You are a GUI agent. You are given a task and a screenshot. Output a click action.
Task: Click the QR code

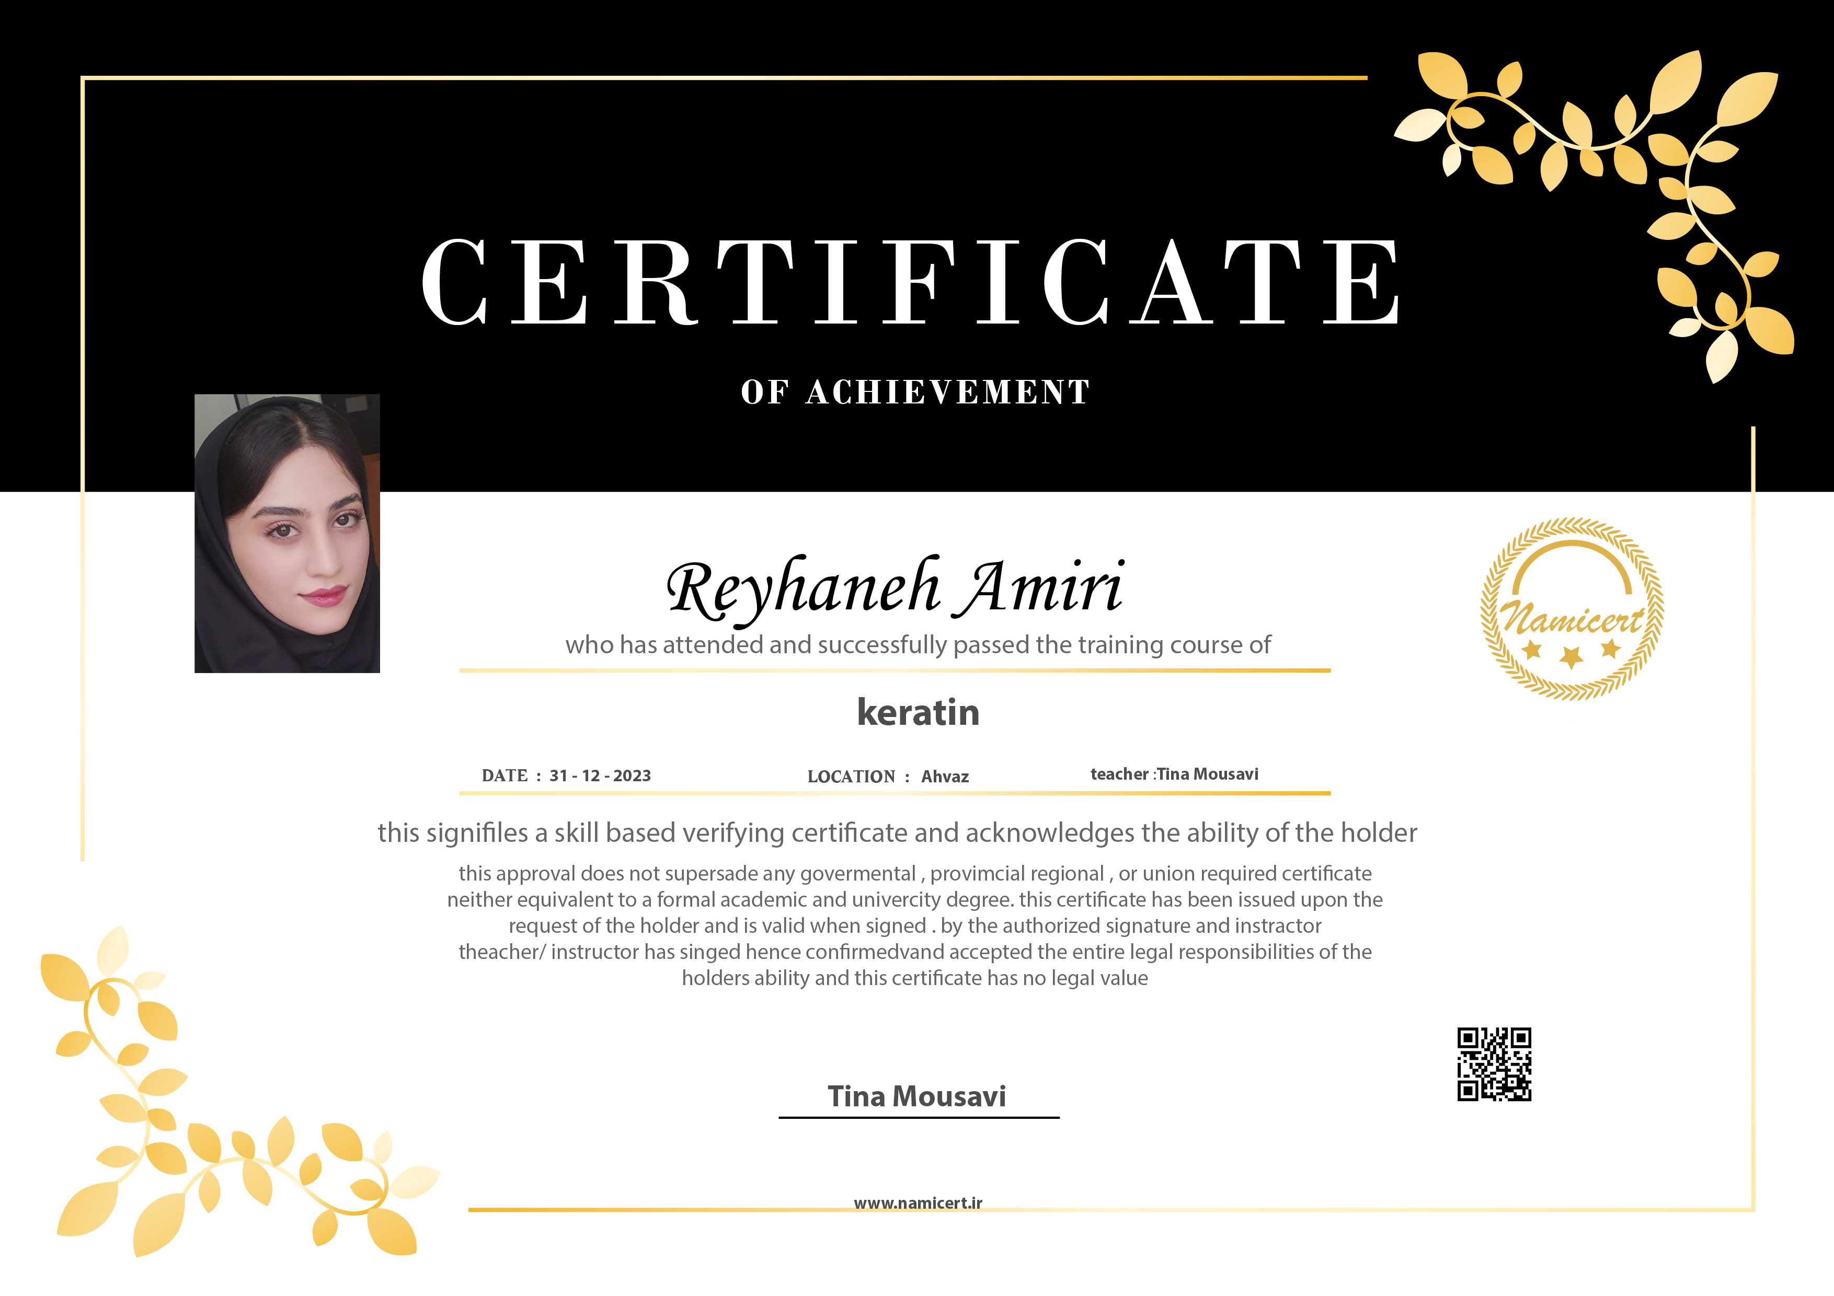1494,1063
